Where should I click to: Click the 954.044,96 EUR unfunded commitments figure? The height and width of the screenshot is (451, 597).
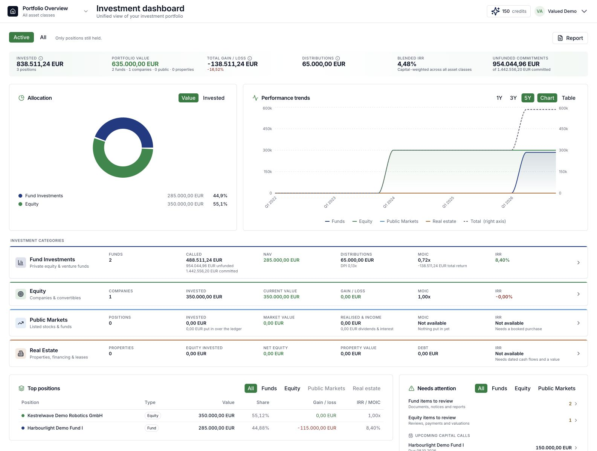516,64
